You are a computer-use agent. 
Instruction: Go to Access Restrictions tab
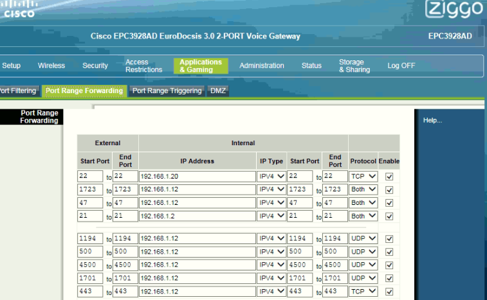[143, 66]
